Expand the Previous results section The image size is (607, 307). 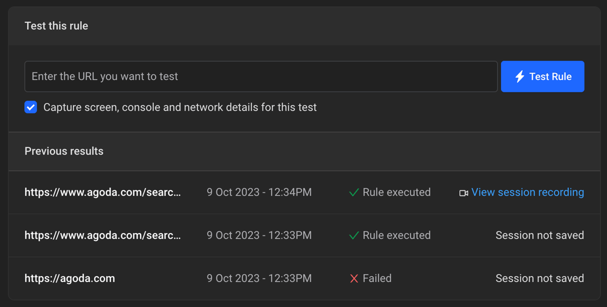pyautogui.click(x=64, y=151)
